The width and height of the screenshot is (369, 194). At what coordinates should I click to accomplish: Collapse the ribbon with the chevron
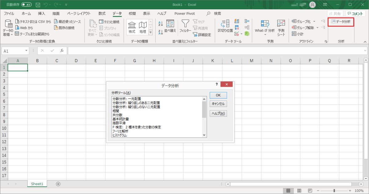(x=365, y=42)
